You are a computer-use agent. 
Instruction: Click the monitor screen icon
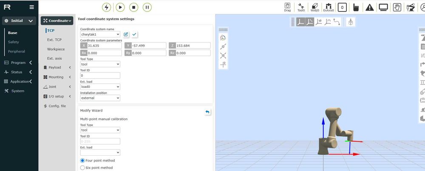pyautogui.click(x=383, y=7)
